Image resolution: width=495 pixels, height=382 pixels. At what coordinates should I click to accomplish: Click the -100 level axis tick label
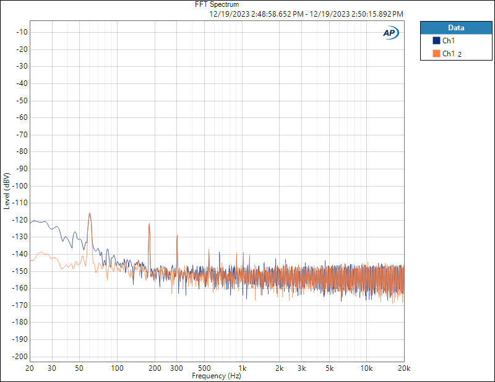(x=20, y=186)
